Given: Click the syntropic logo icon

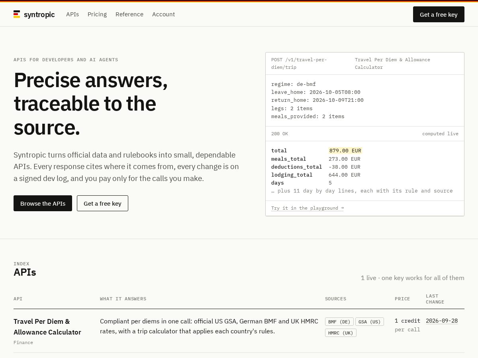Looking at the screenshot, I should (x=17, y=14).
